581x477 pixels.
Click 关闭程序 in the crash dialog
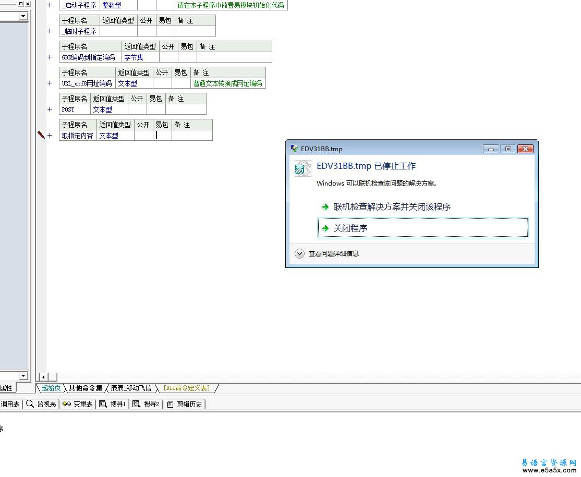(x=423, y=228)
